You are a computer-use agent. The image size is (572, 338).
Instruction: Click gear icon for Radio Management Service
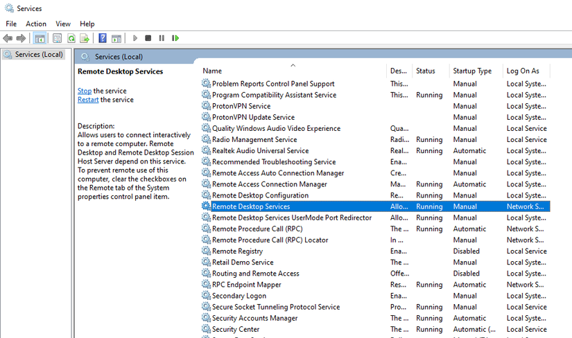point(206,139)
